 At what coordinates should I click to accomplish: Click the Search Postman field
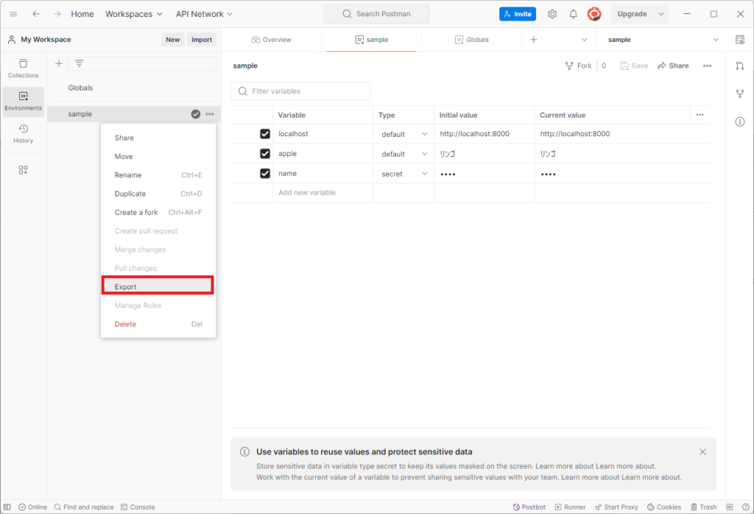click(x=376, y=14)
